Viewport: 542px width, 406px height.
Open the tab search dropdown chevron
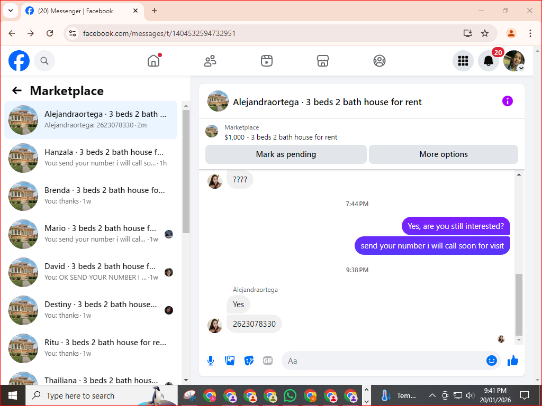point(11,11)
